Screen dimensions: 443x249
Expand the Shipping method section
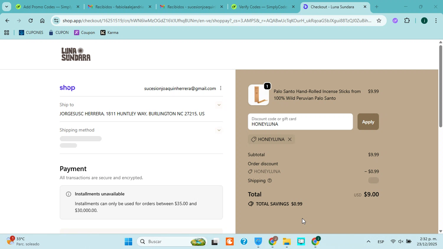point(219,130)
